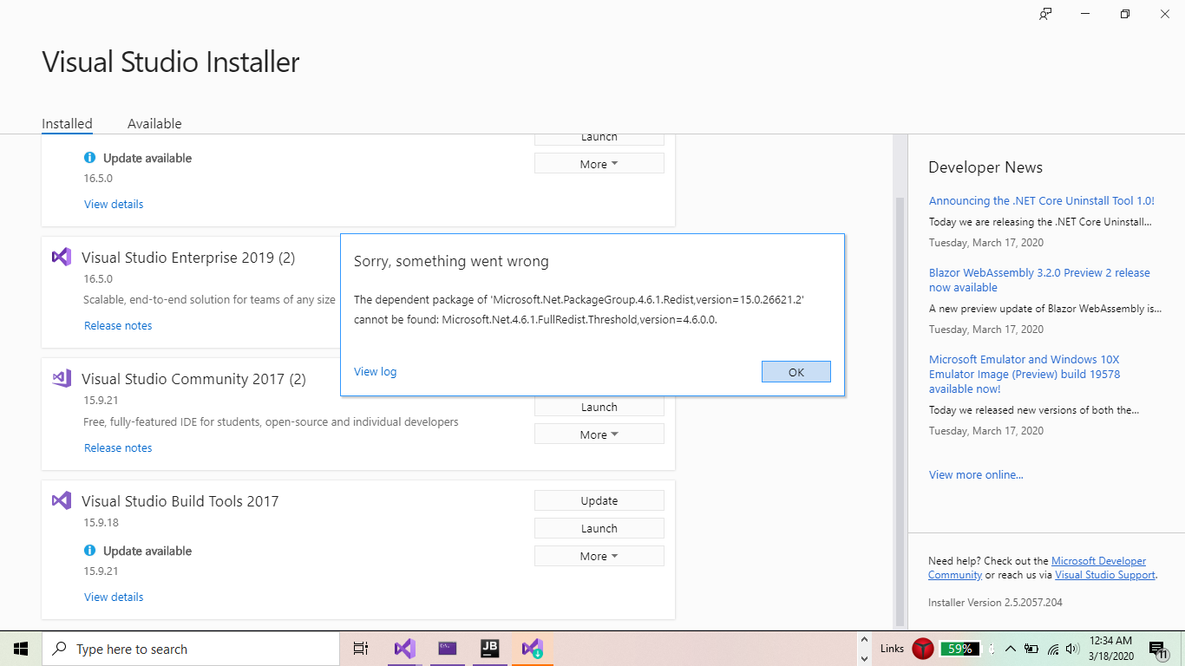Click info icon beside Update available 16.5.0
This screenshot has height=666, width=1185.
click(89, 158)
